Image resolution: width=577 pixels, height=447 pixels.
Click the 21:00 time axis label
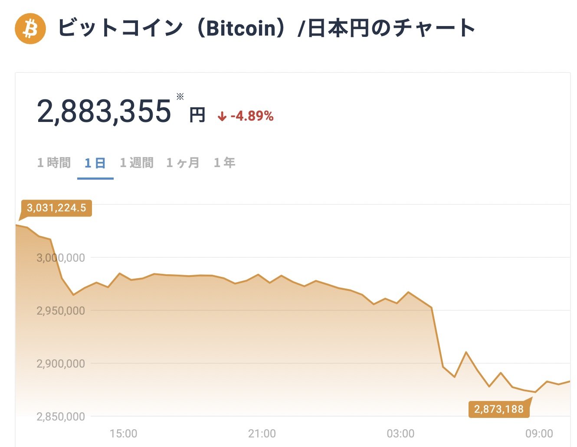tap(262, 434)
